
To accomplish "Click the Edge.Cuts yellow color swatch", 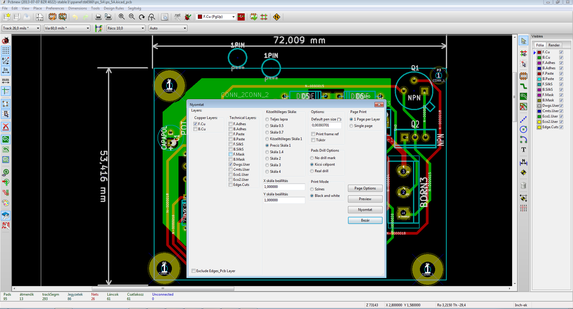I will point(539,127).
